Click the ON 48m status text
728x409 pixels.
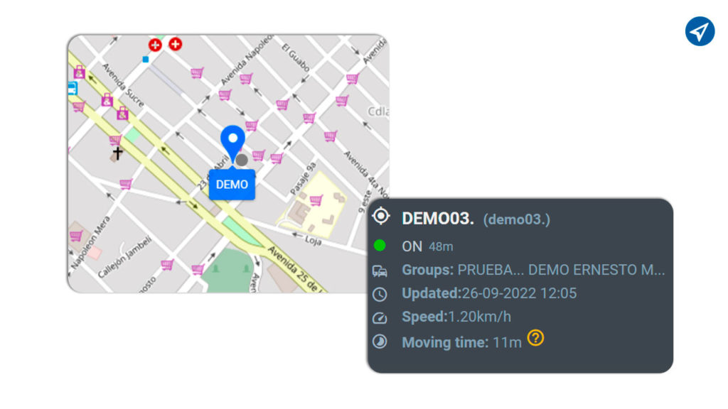tap(427, 246)
